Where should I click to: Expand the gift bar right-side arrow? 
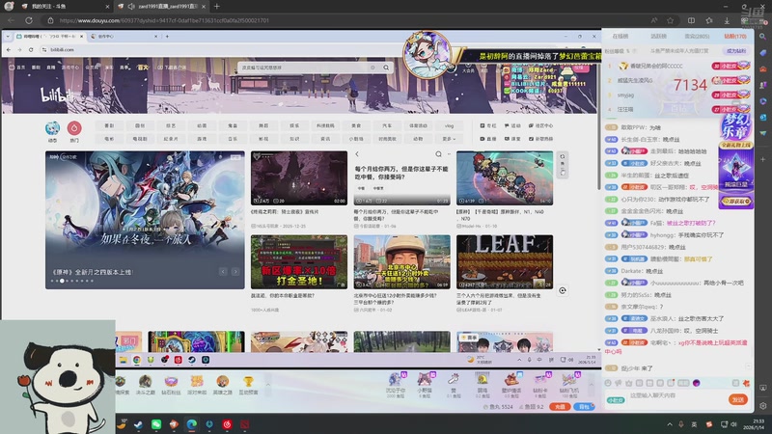(x=591, y=385)
